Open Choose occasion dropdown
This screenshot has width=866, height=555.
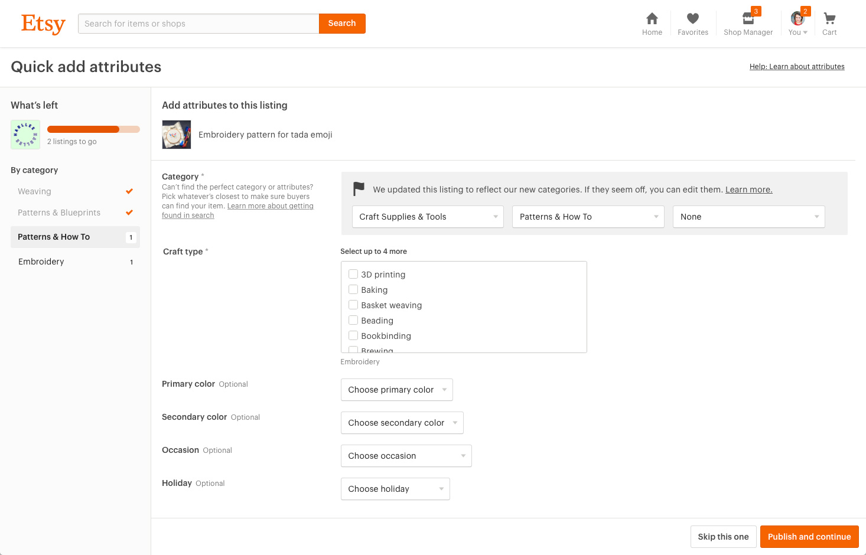tap(406, 456)
